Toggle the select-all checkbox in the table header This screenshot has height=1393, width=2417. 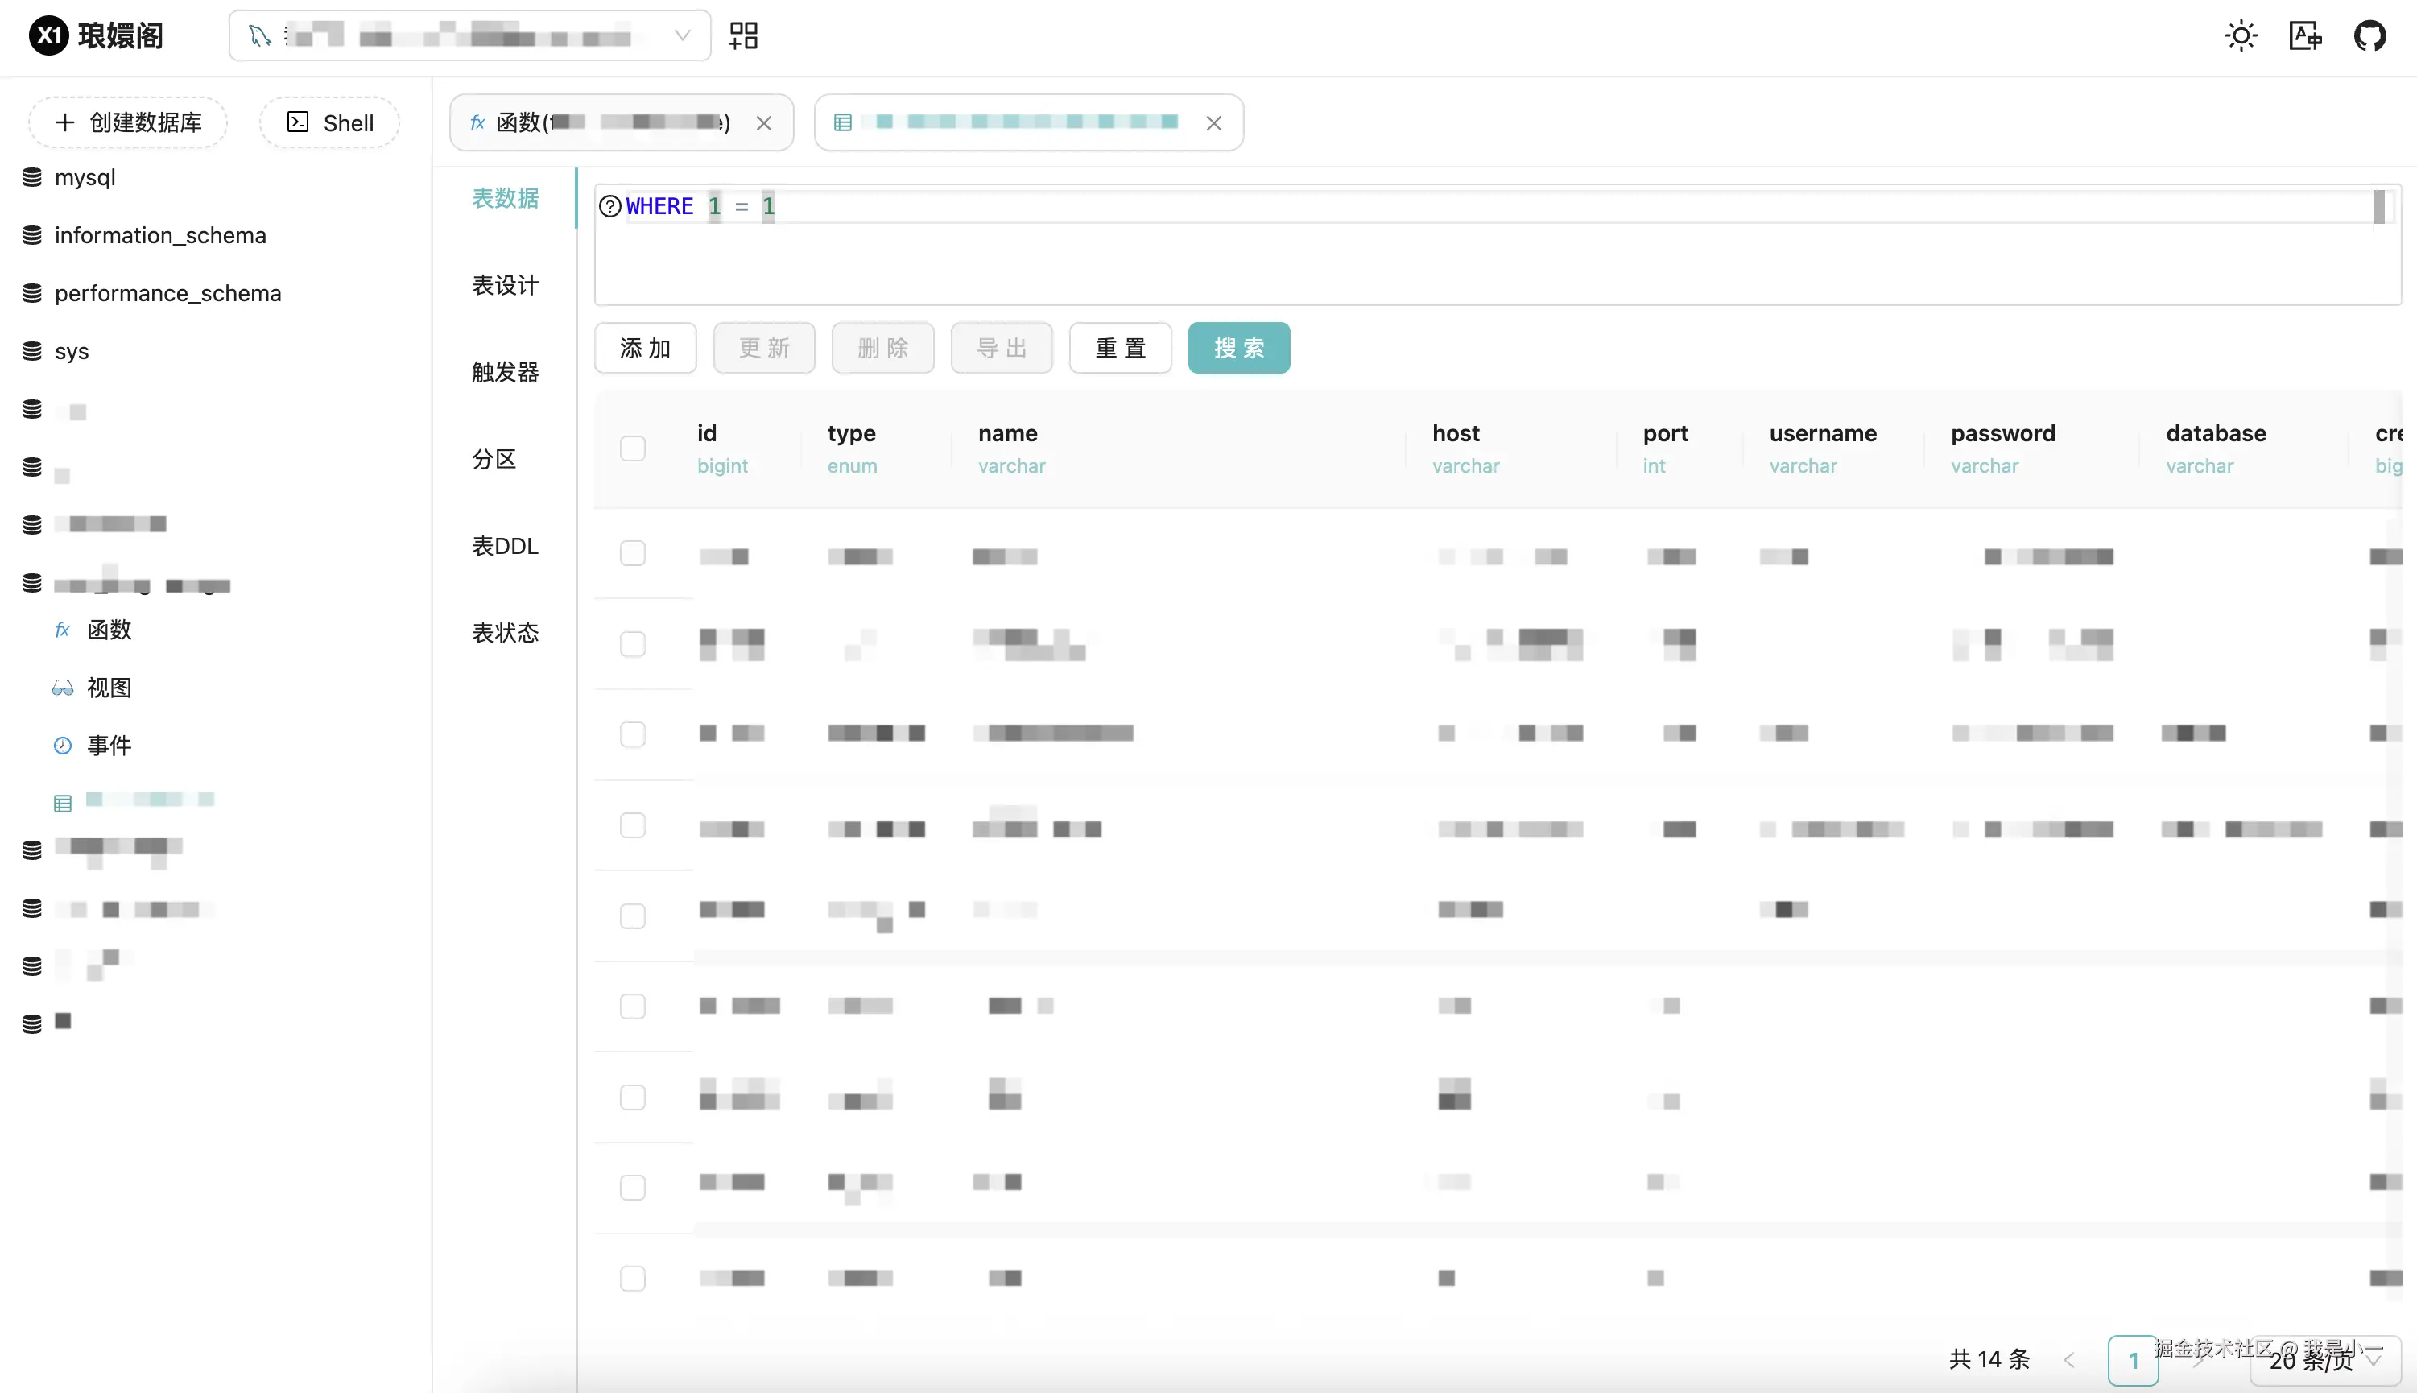click(x=632, y=448)
